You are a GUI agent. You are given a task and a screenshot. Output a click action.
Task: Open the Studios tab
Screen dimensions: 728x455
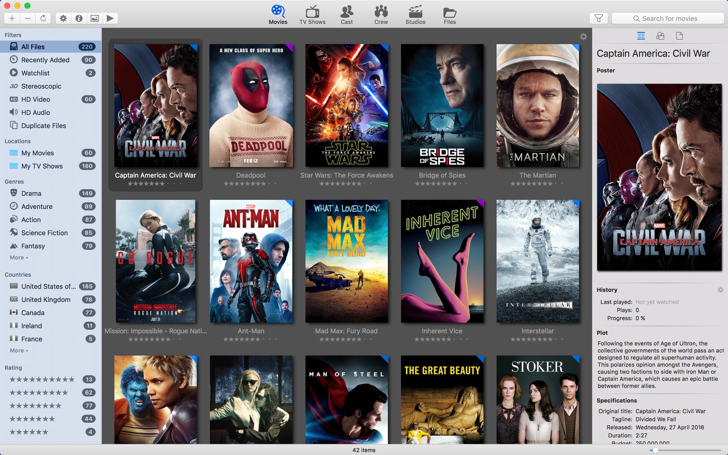pos(415,15)
